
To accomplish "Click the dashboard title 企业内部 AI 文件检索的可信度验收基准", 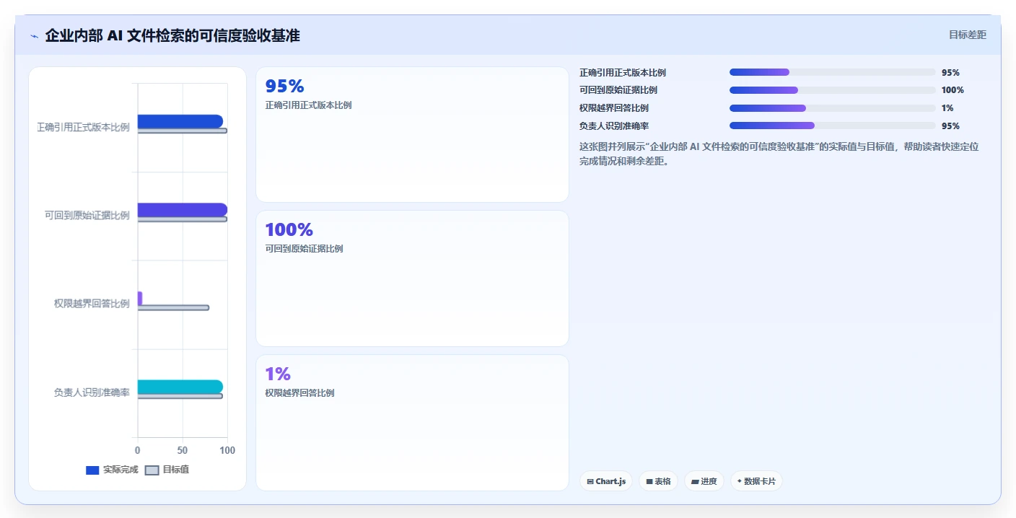I will [x=172, y=35].
